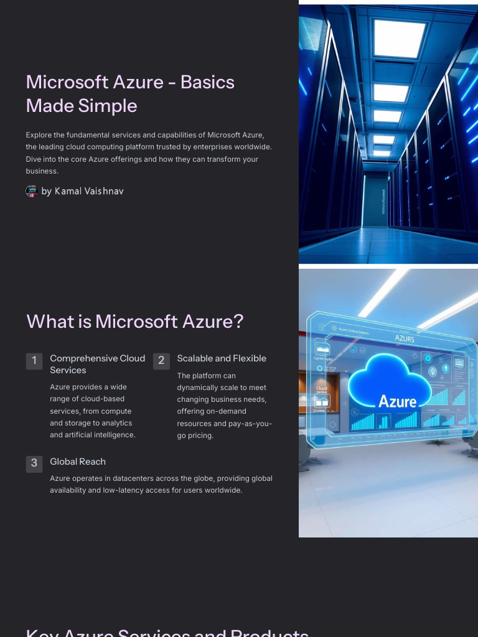
Task: Click the 'Key Azure Services and Products' heading
Action: pyautogui.click(x=167, y=632)
